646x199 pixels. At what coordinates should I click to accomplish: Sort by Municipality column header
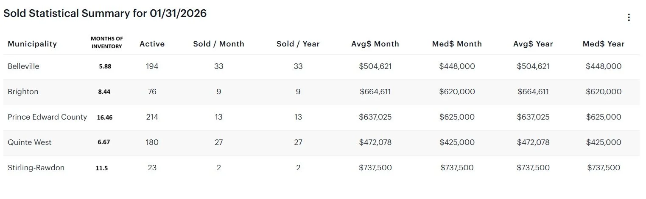tap(32, 44)
